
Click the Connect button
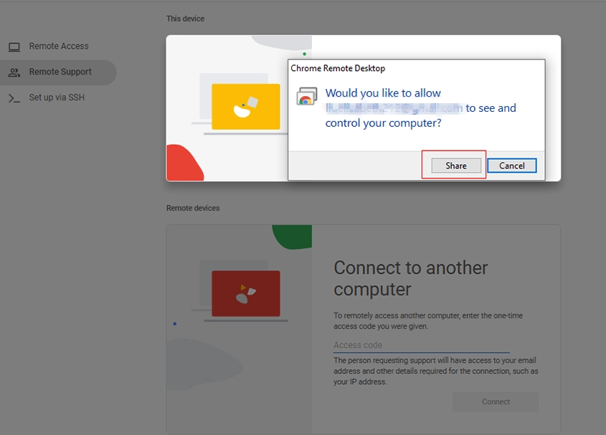pos(496,402)
